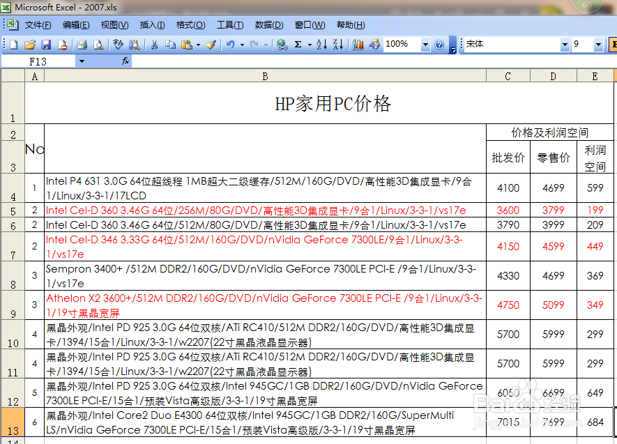Select row 5 header
The image size is (617, 444).
pos(13,210)
